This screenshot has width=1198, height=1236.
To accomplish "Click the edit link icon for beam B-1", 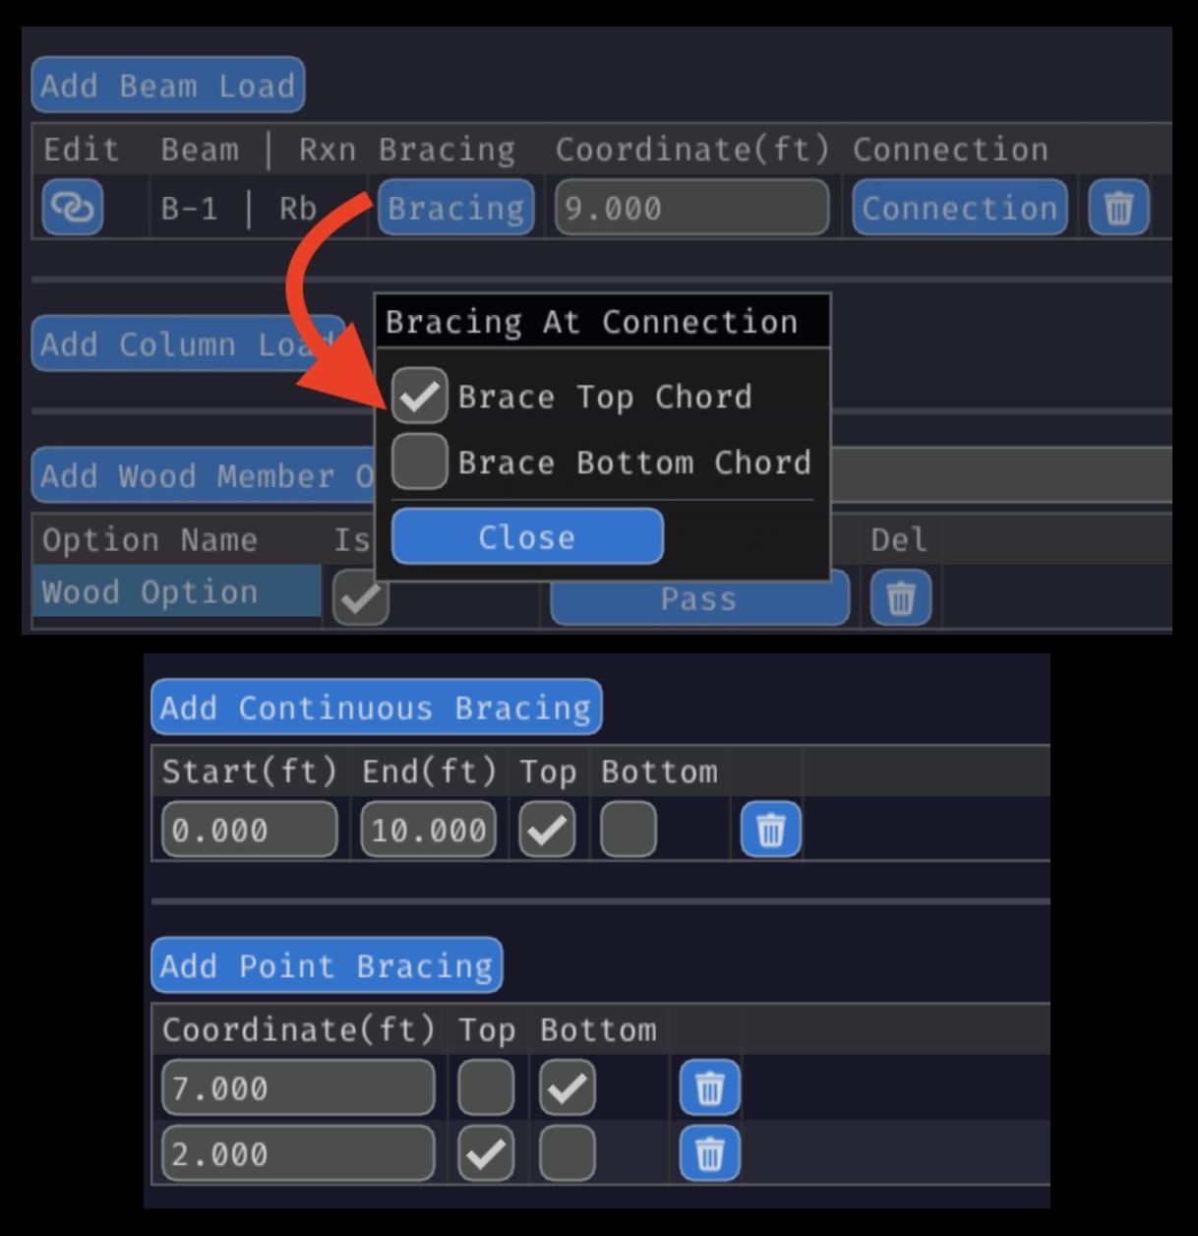I will click(74, 208).
